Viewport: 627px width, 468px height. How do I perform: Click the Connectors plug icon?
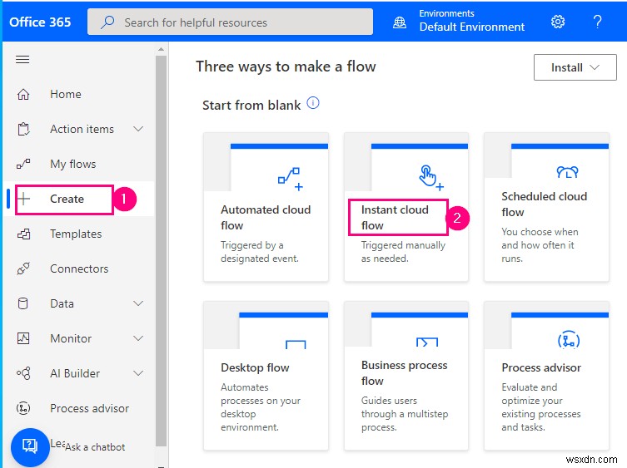(23, 268)
